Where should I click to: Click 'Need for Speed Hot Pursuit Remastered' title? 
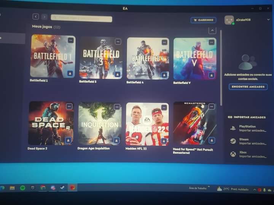(193, 151)
